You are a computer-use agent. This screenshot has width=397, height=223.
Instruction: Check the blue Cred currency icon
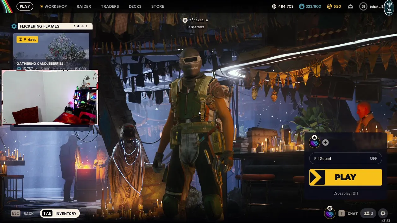pyautogui.click(x=301, y=7)
